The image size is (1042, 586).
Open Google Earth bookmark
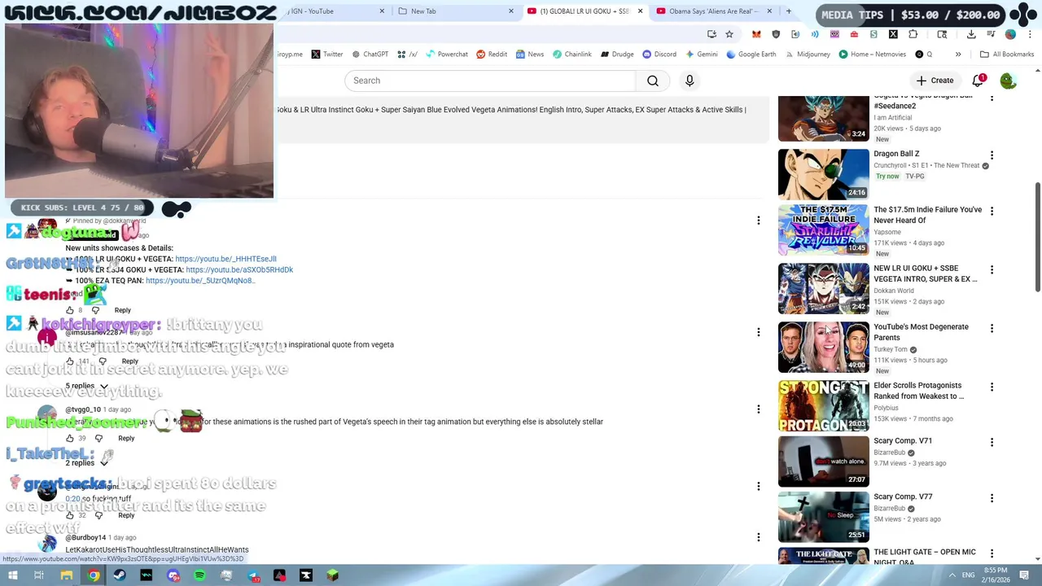pyautogui.click(x=751, y=55)
